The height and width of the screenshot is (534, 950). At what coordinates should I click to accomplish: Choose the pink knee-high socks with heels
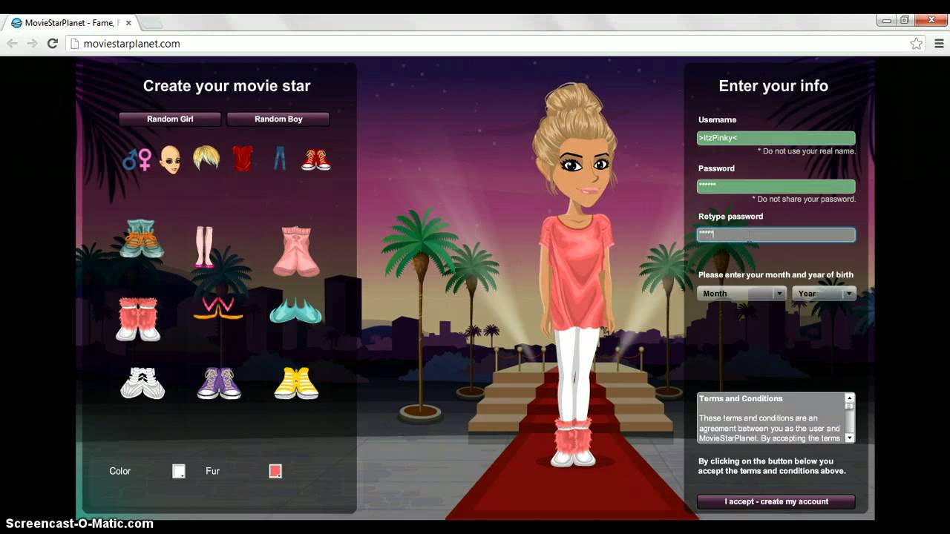[x=203, y=247]
